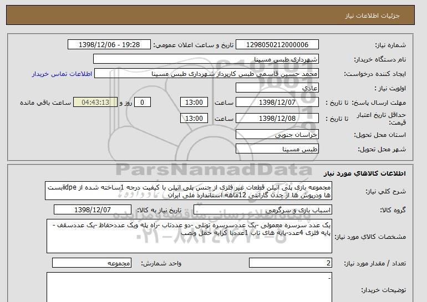Click the section title اطلاعات کالاهای مورد نیاز

tap(365, 173)
